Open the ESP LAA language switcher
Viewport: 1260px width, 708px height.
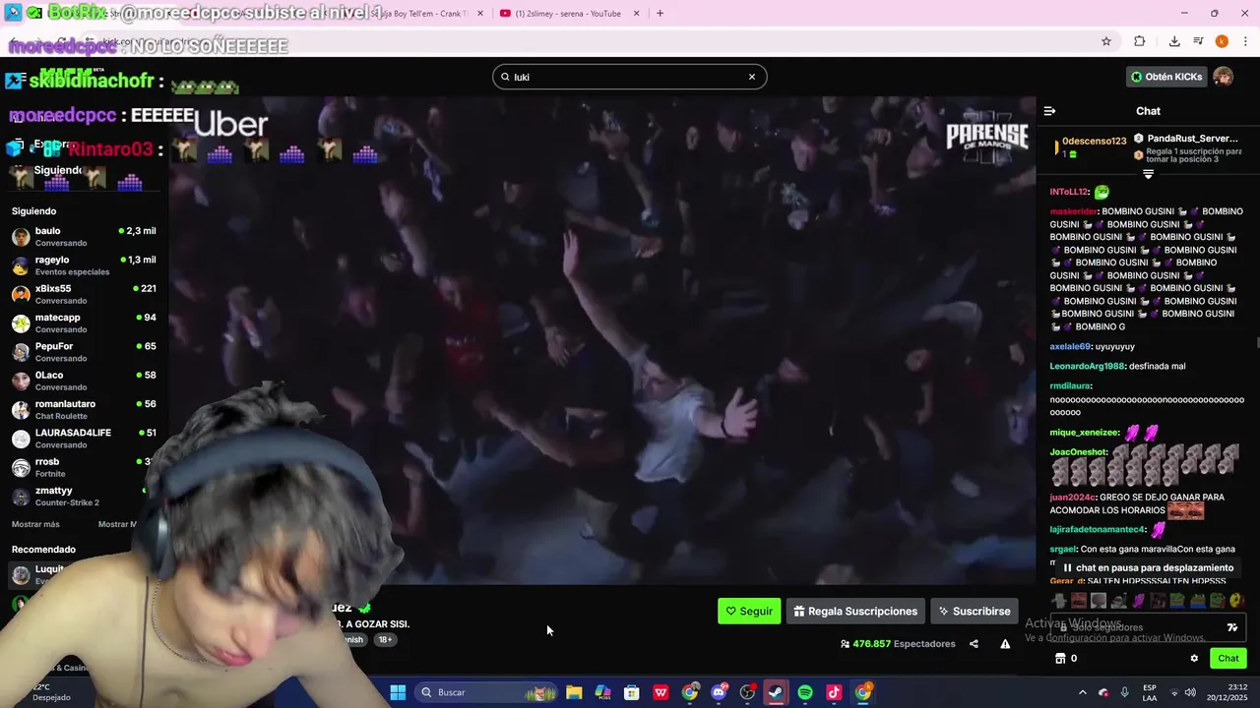pos(1150,692)
